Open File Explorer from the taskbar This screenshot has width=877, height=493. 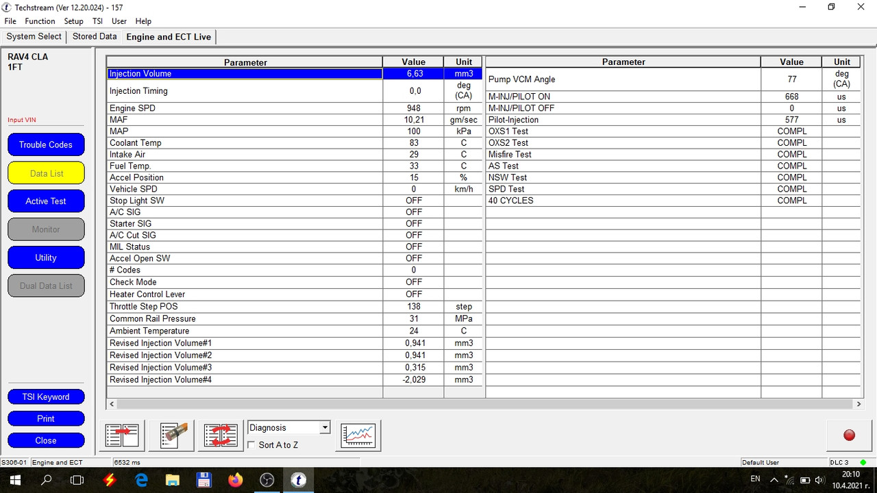click(172, 480)
